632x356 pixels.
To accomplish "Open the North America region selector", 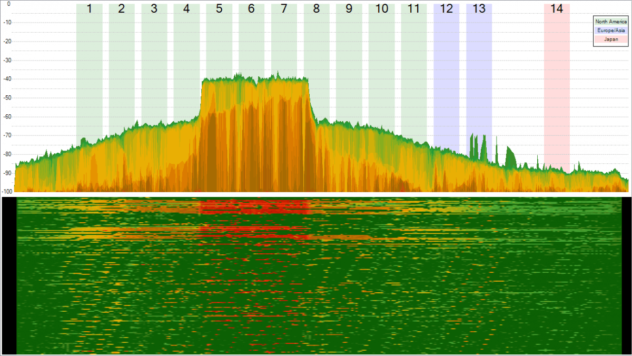I will pos(610,23).
